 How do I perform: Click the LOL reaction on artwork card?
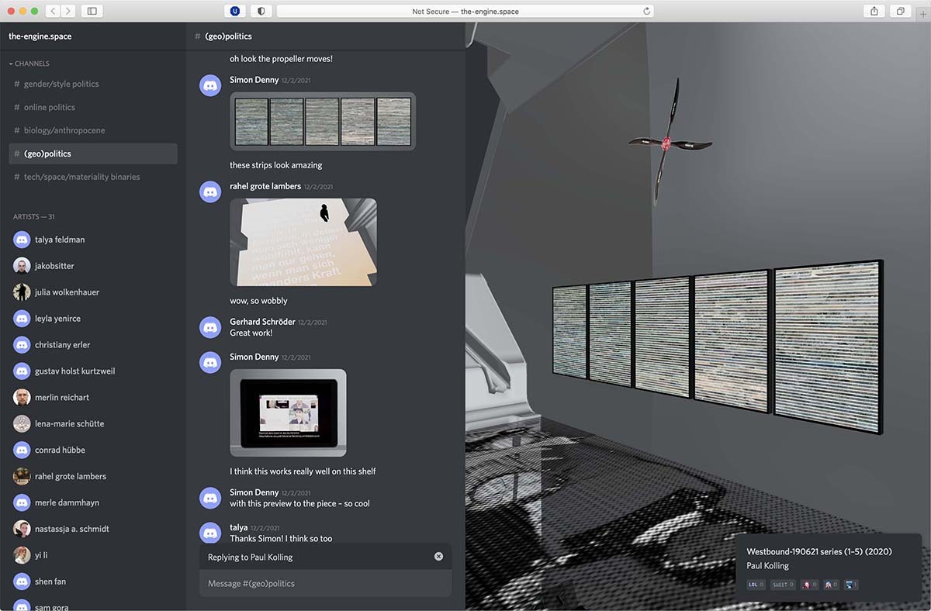pyautogui.click(x=756, y=585)
